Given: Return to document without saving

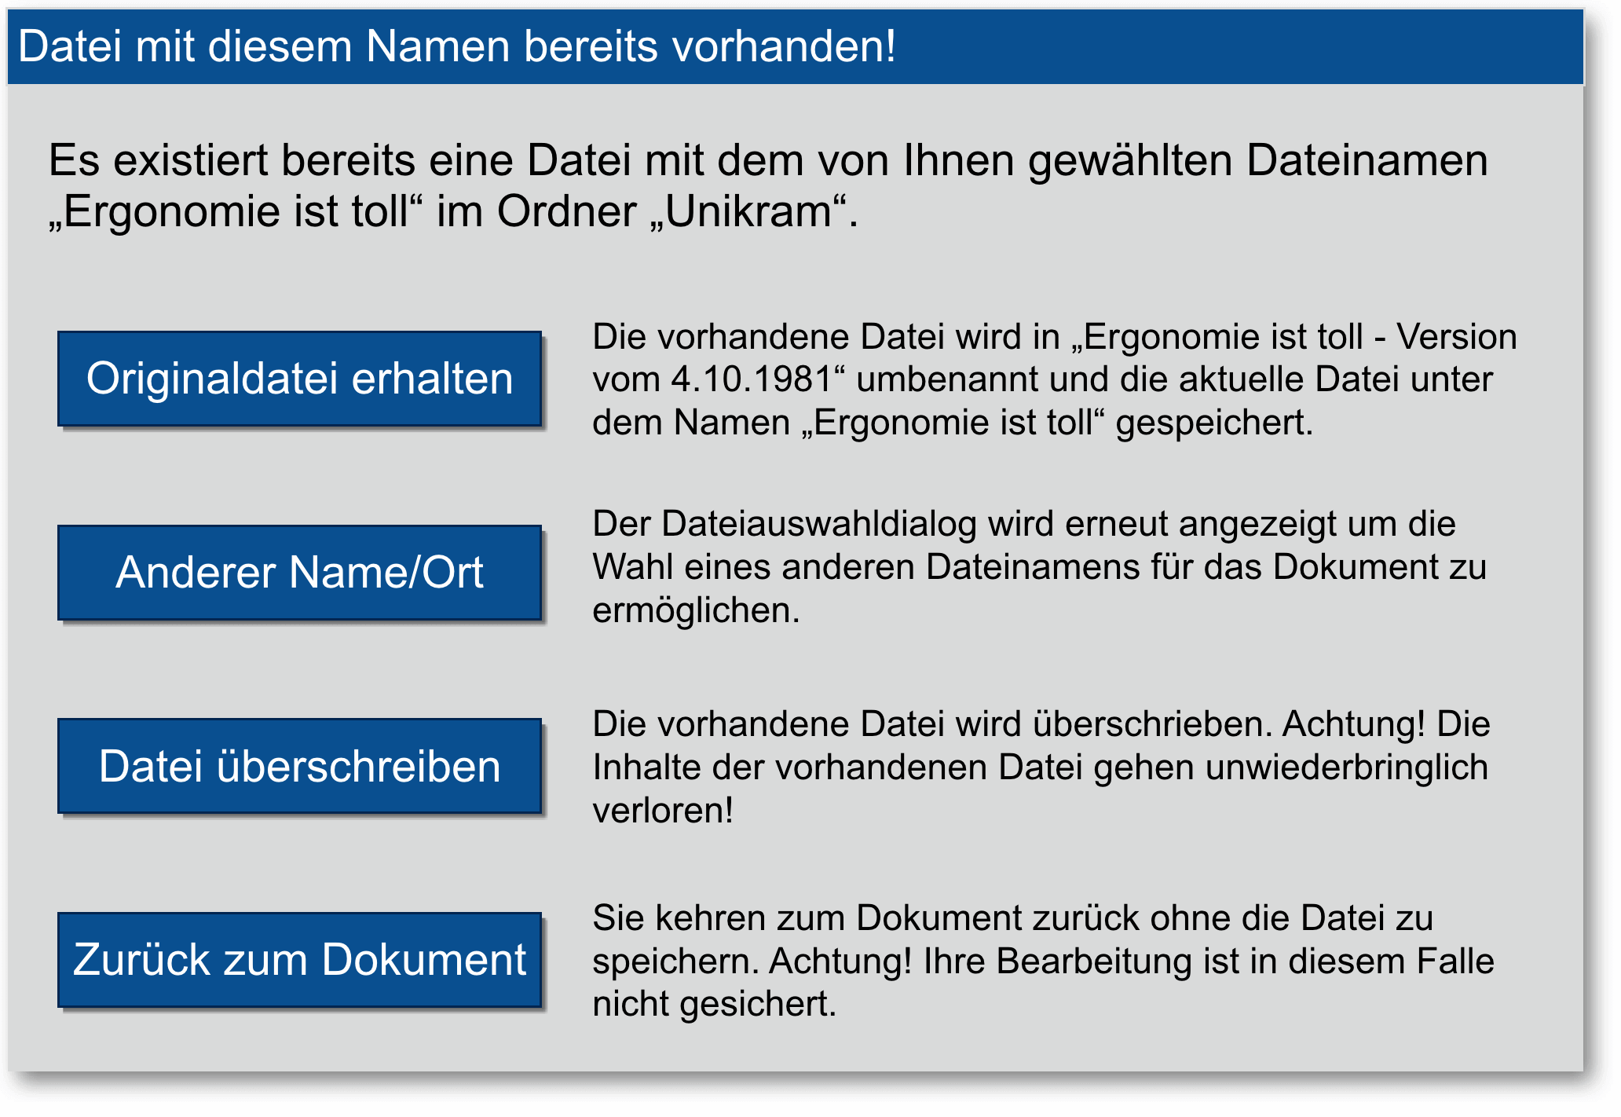Looking at the screenshot, I should click(301, 958).
